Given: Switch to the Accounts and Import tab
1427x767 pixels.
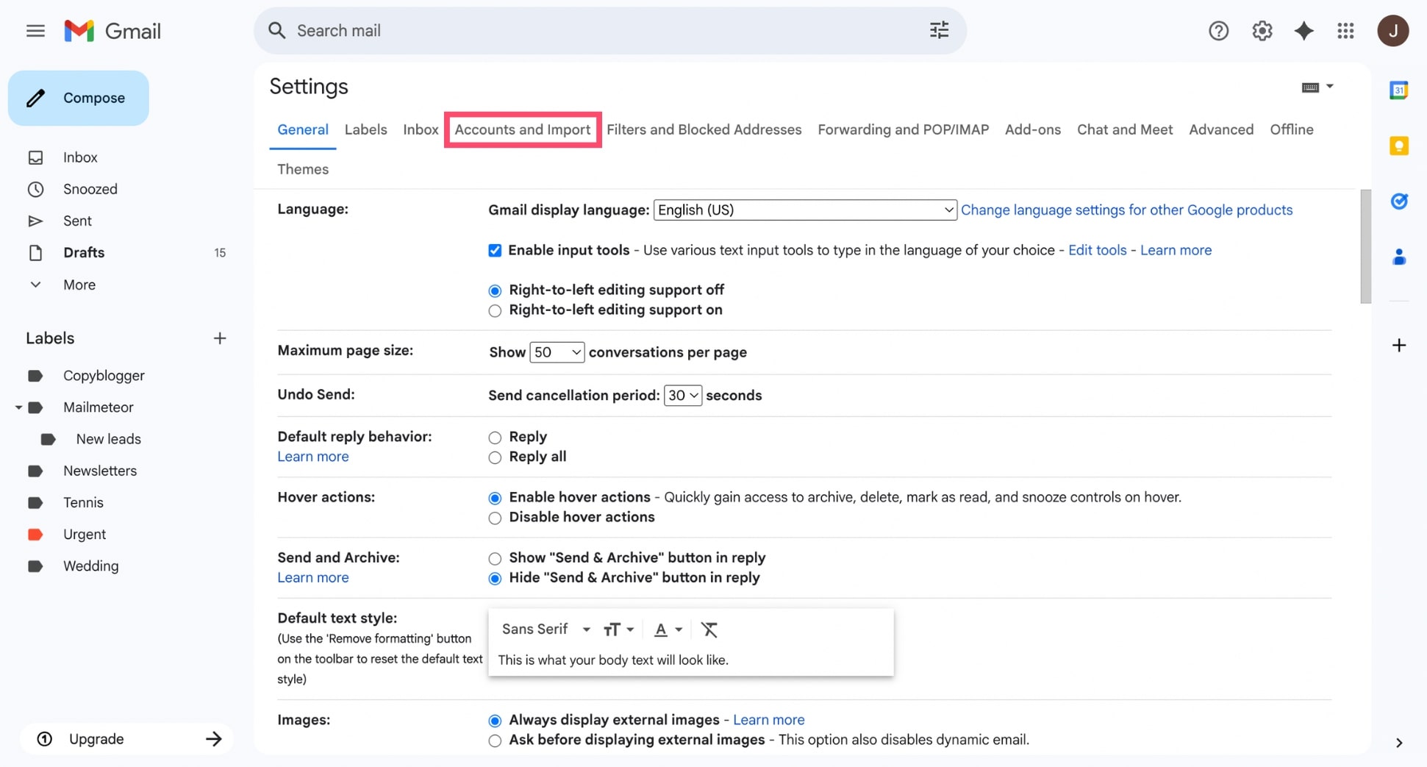Looking at the screenshot, I should pos(523,129).
